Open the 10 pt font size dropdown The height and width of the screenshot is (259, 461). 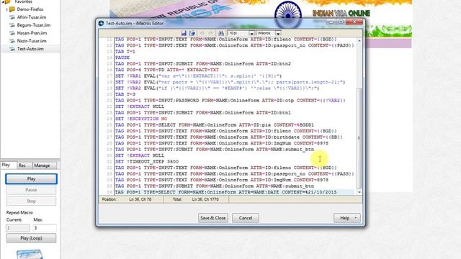pyautogui.click(x=251, y=33)
